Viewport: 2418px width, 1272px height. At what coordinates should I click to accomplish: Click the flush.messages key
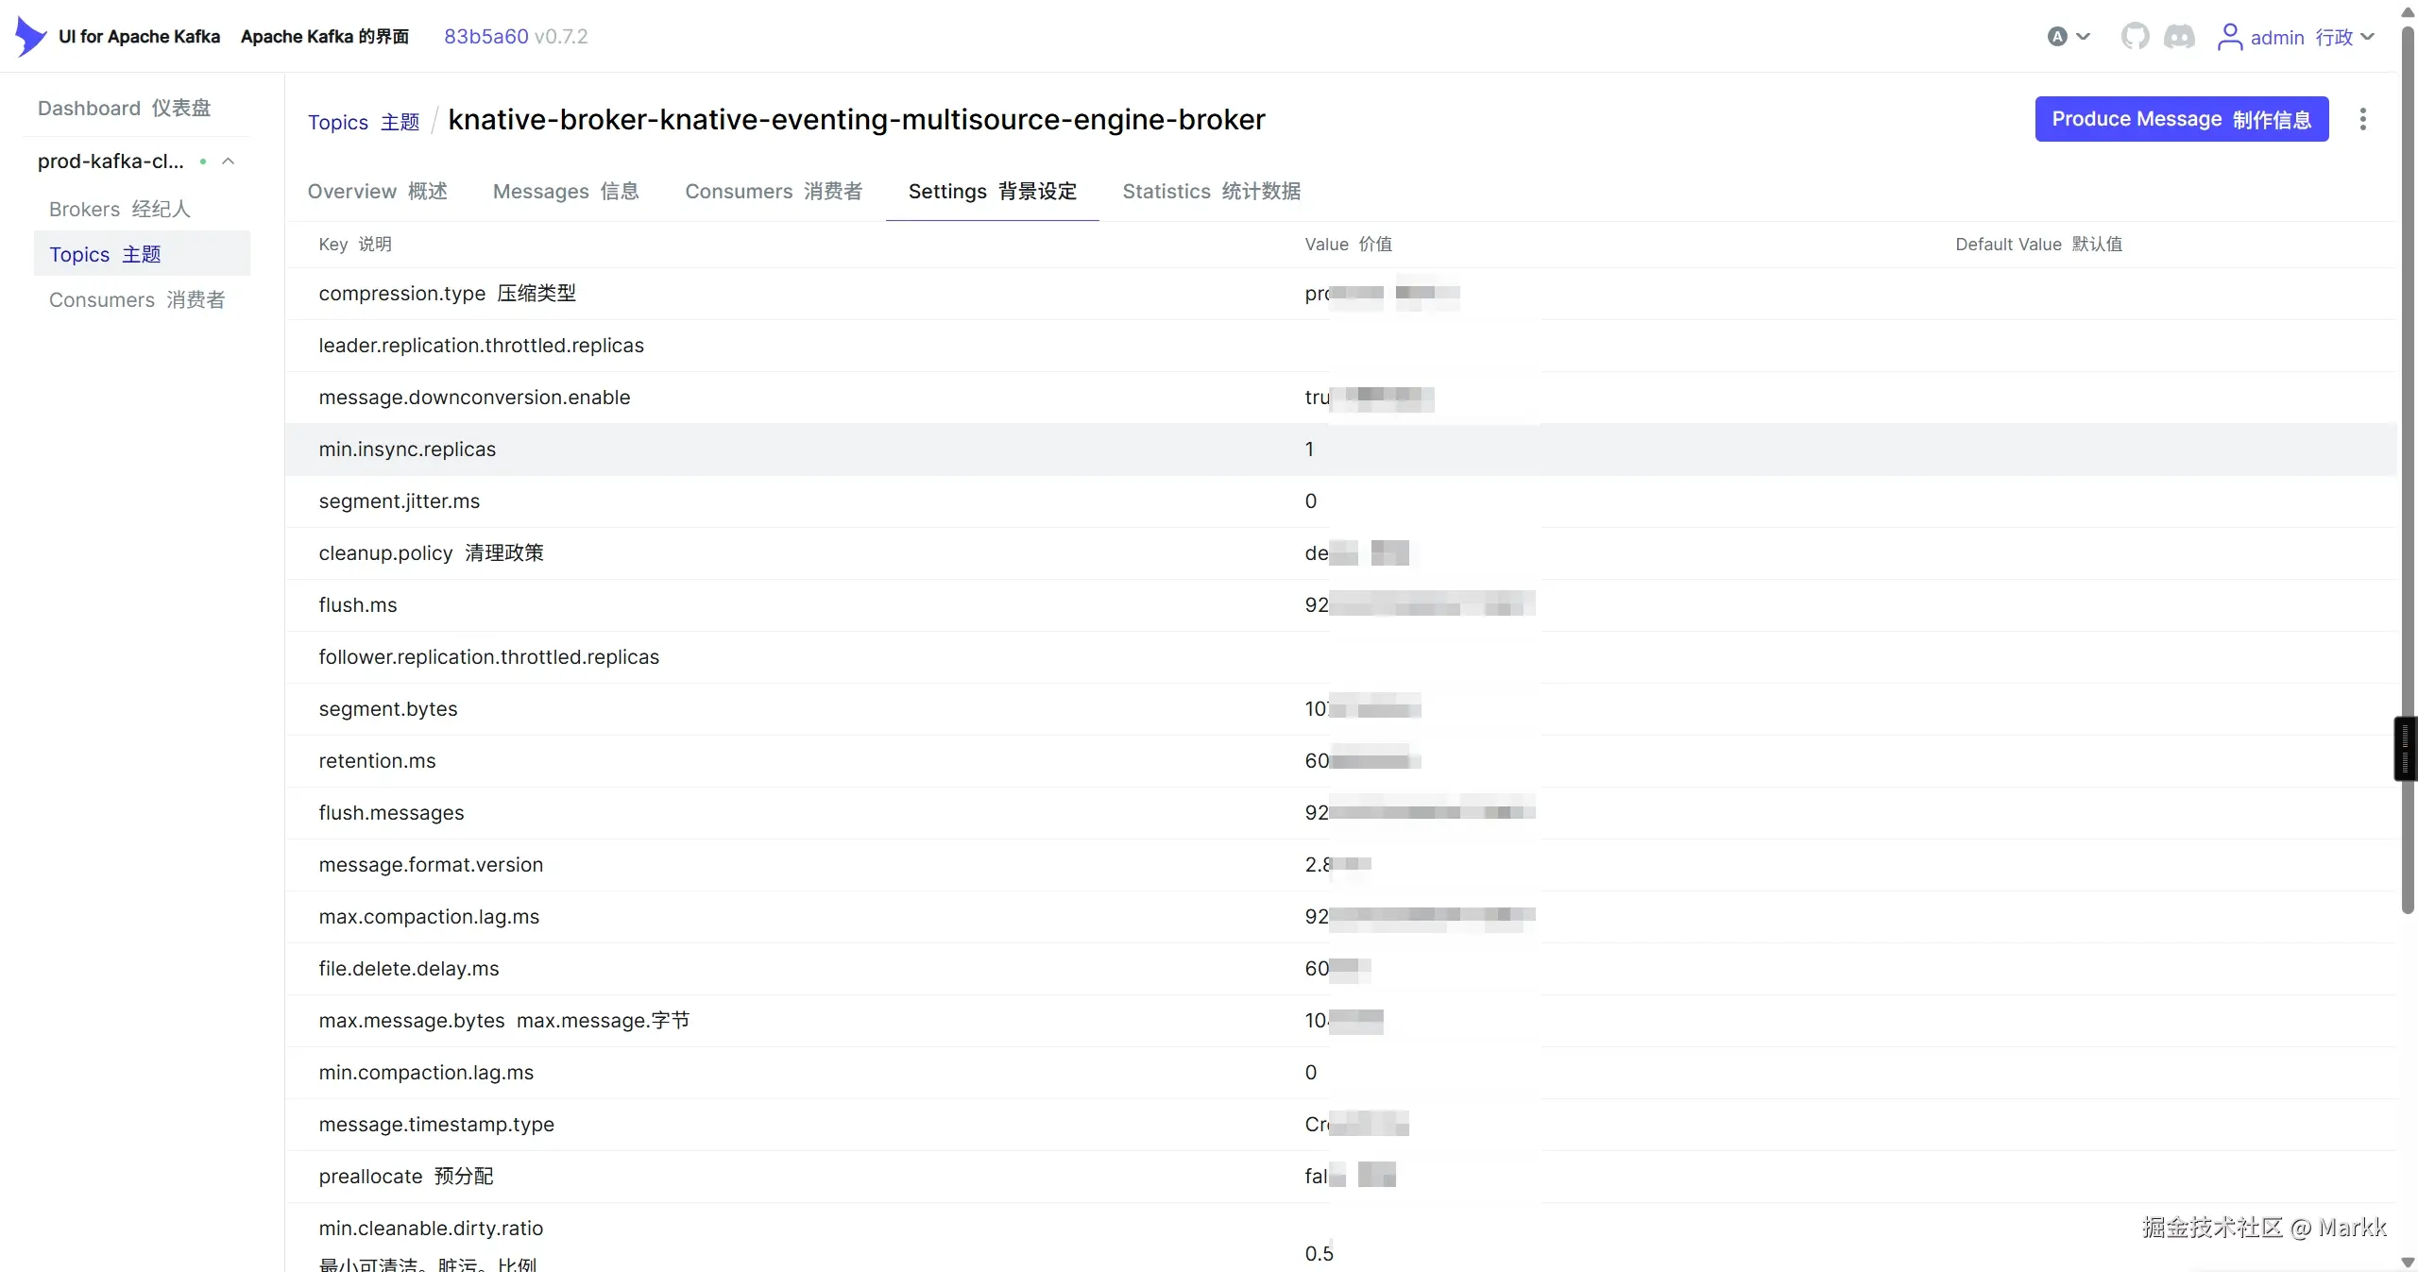click(391, 813)
